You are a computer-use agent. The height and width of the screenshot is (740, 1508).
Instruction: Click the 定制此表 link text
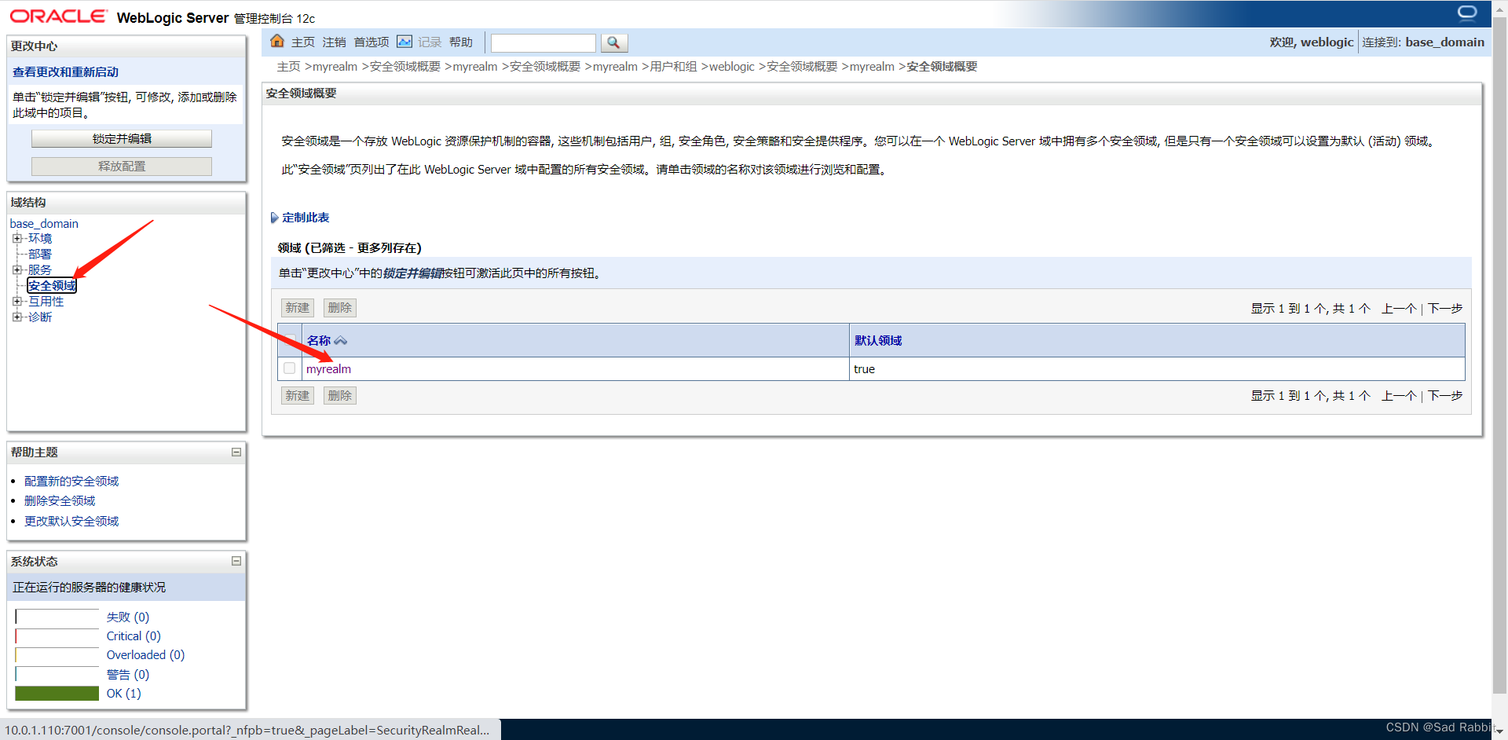[306, 218]
